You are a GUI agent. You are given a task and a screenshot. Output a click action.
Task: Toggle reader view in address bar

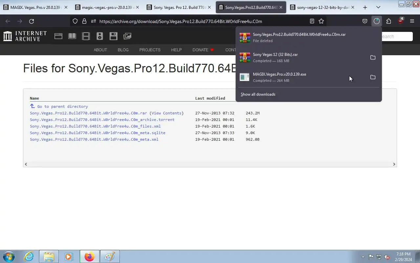click(x=312, y=21)
